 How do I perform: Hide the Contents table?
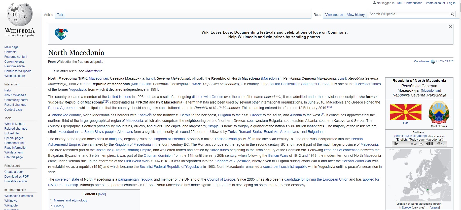(x=102, y=194)
